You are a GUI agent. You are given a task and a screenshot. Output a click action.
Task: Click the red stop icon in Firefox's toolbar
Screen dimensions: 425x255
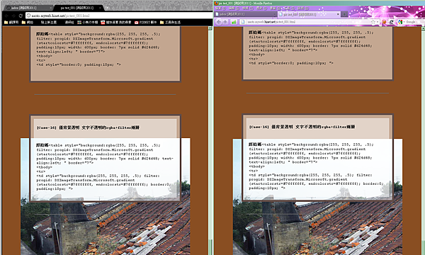pos(384,22)
